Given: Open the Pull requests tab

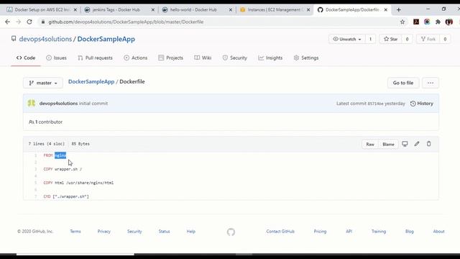Looking at the screenshot, I should [95, 58].
